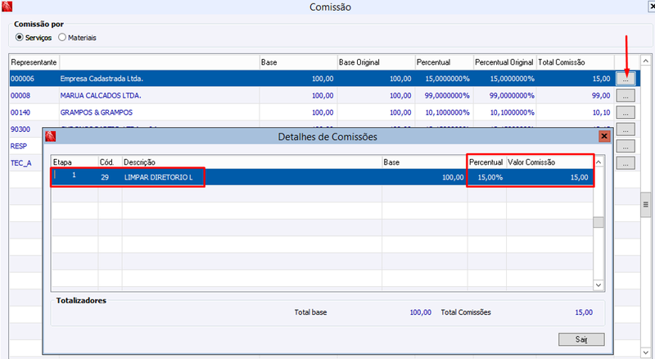Click the details grid scrollbar thumb
This screenshot has height=359, width=655.
point(599,222)
